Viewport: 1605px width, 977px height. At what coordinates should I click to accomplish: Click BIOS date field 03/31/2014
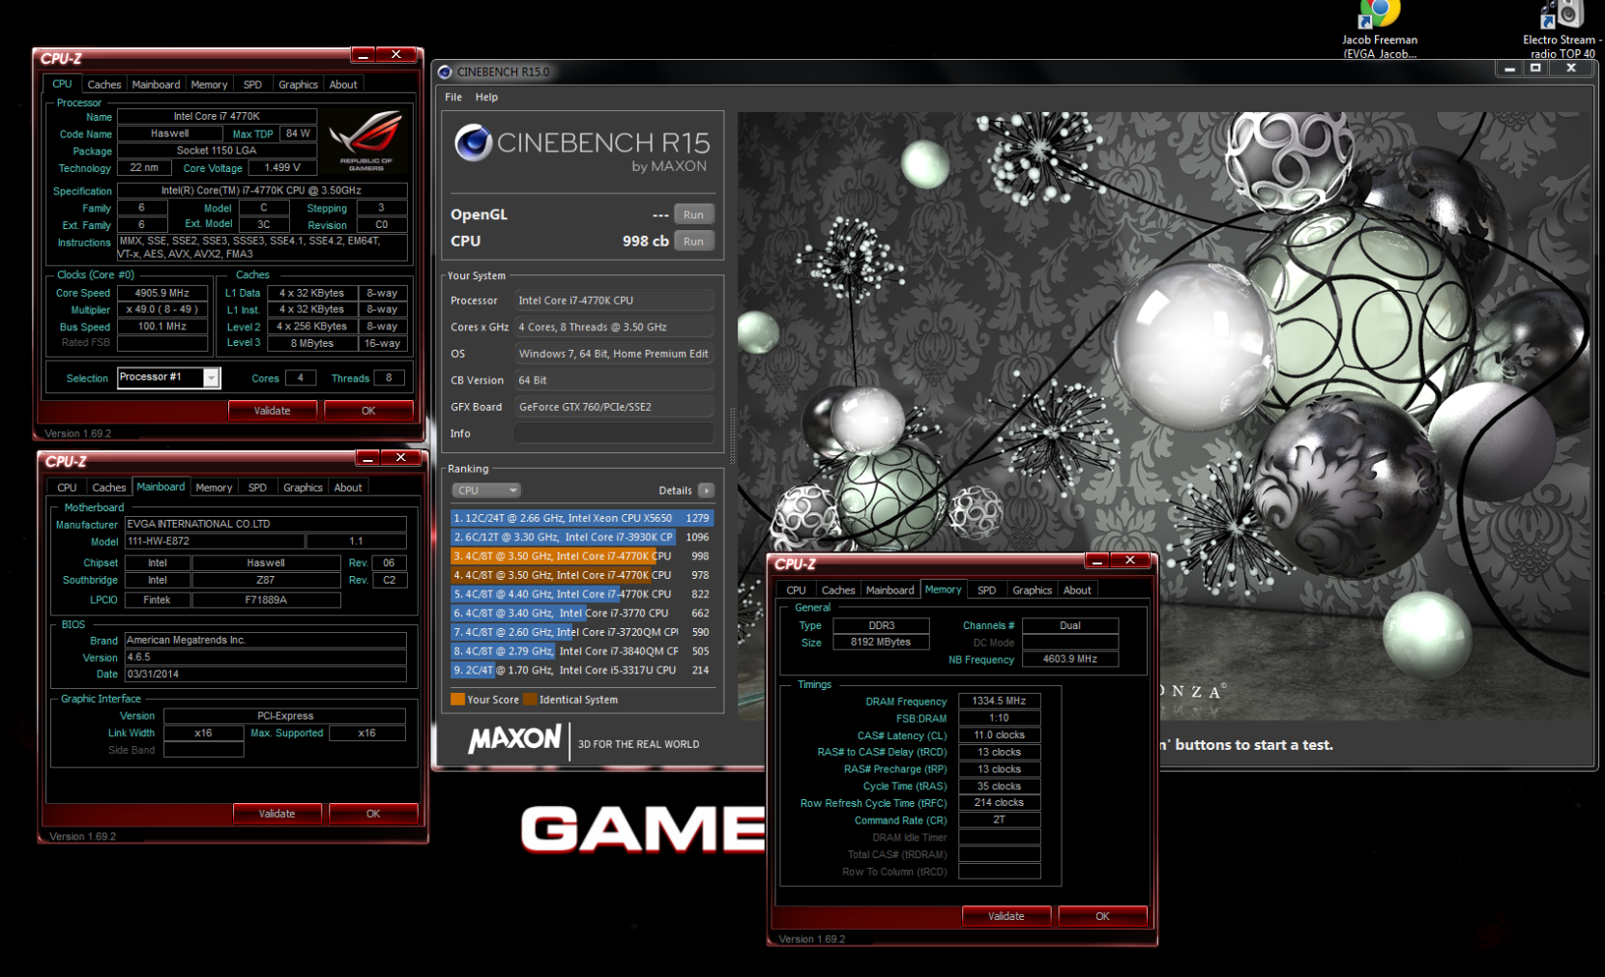(x=266, y=675)
